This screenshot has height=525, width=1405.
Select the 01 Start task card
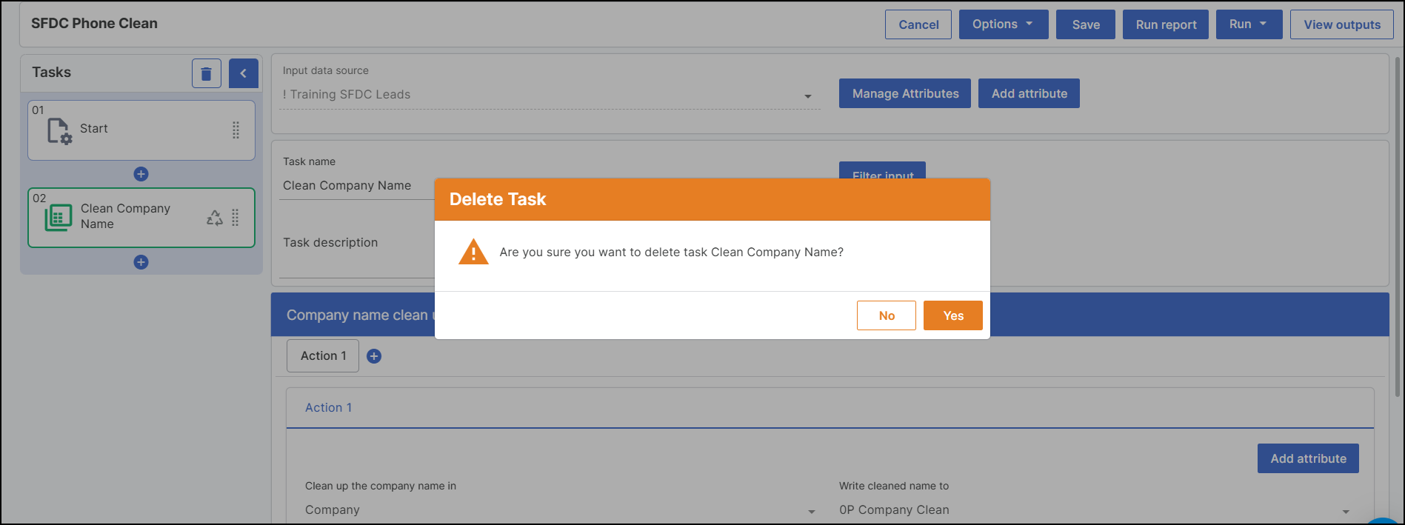(141, 130)
